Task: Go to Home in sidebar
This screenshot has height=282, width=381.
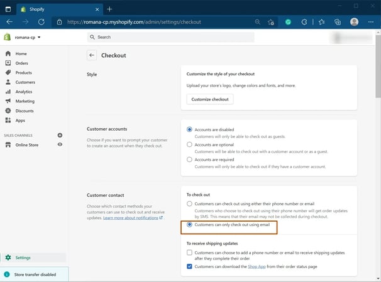Action: (21, 53)
